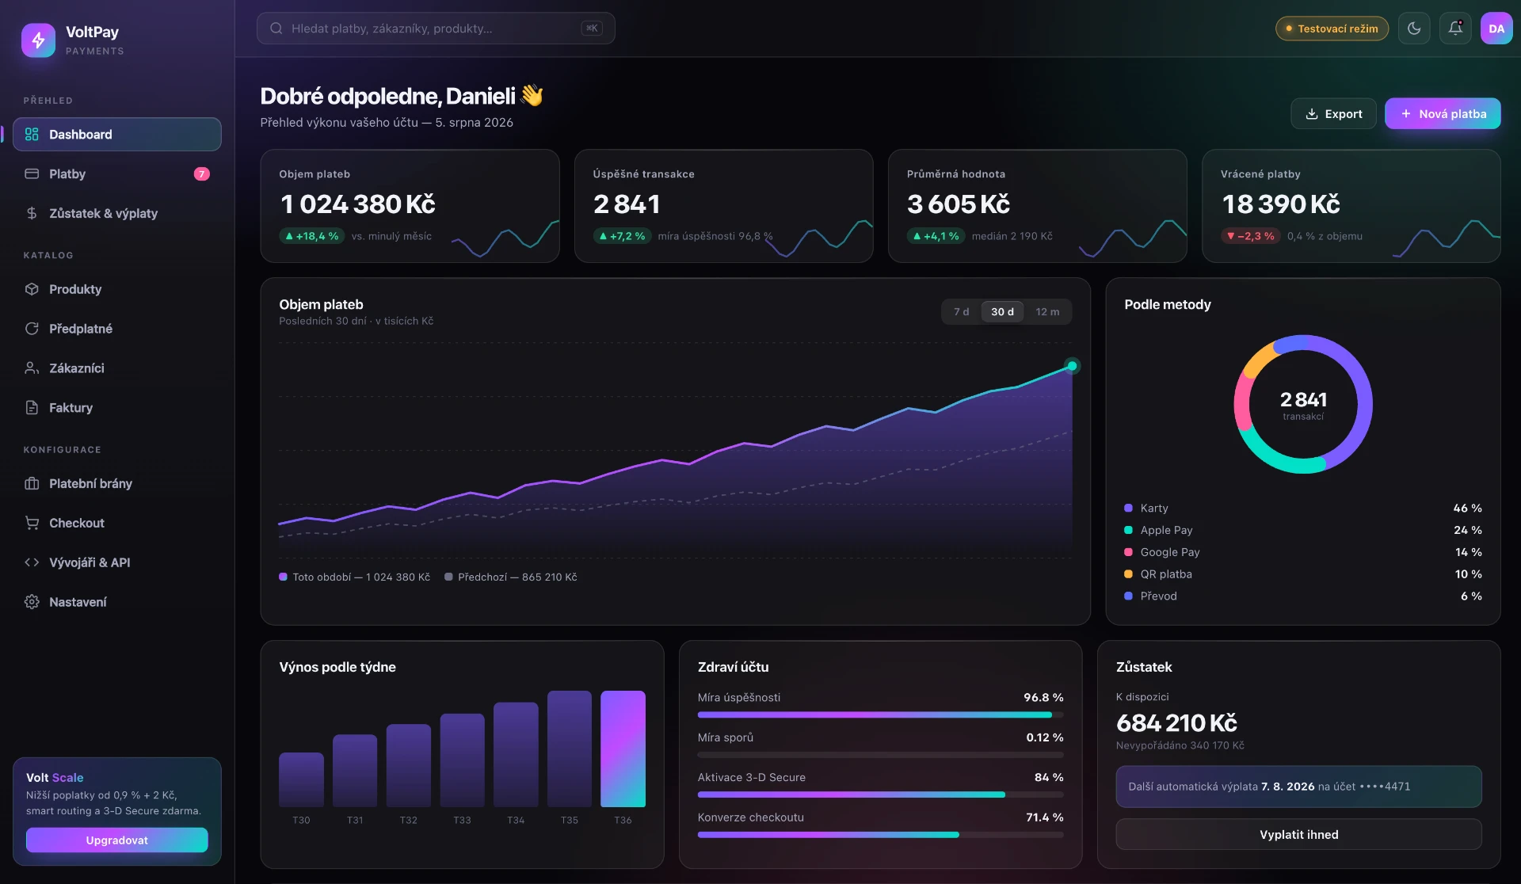Click the Karty color dot in legend
This screenshot has height=884, width=1521.
1128,509
